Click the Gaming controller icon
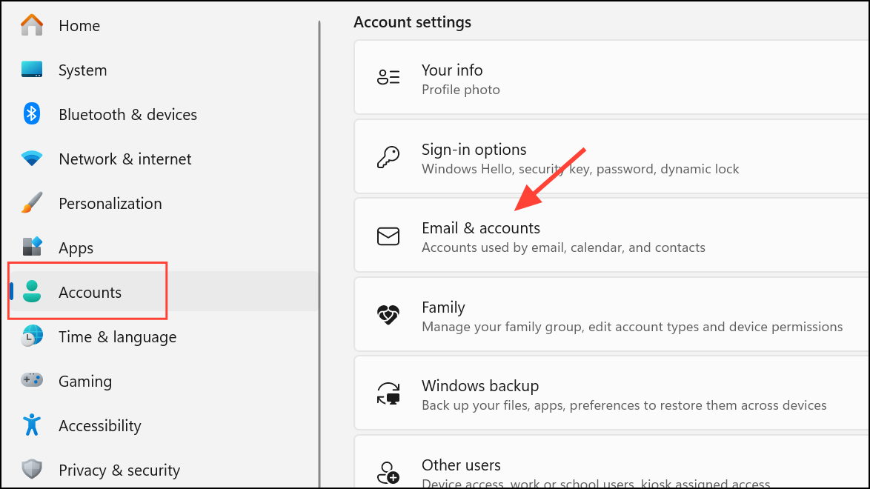This screenshot has width=870, height=489. (x=32, y=380)
